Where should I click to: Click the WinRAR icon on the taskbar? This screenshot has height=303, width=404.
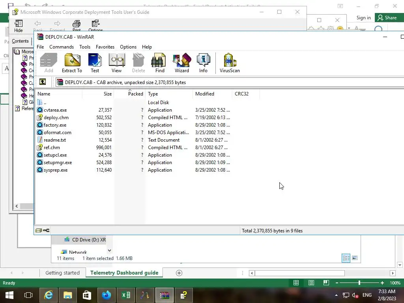pos(165,295)
